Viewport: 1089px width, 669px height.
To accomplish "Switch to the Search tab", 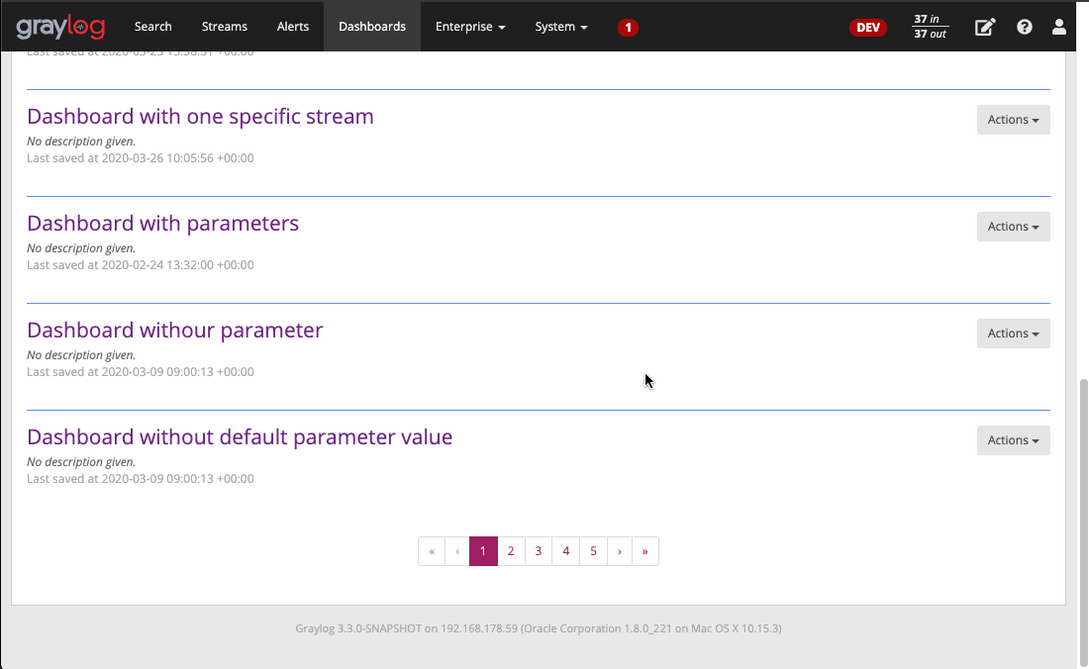I will 152,27.
